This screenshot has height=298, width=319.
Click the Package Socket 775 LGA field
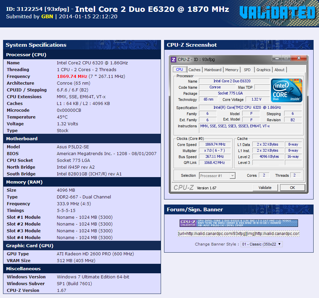pos(234,93)
